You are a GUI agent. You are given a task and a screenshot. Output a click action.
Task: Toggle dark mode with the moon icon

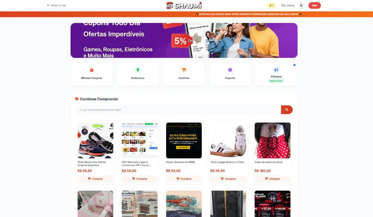pos(302,5)
